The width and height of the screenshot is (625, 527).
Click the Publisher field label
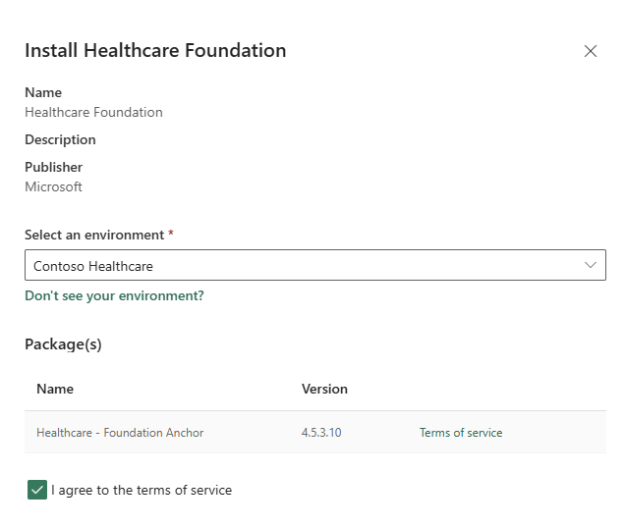53,167
